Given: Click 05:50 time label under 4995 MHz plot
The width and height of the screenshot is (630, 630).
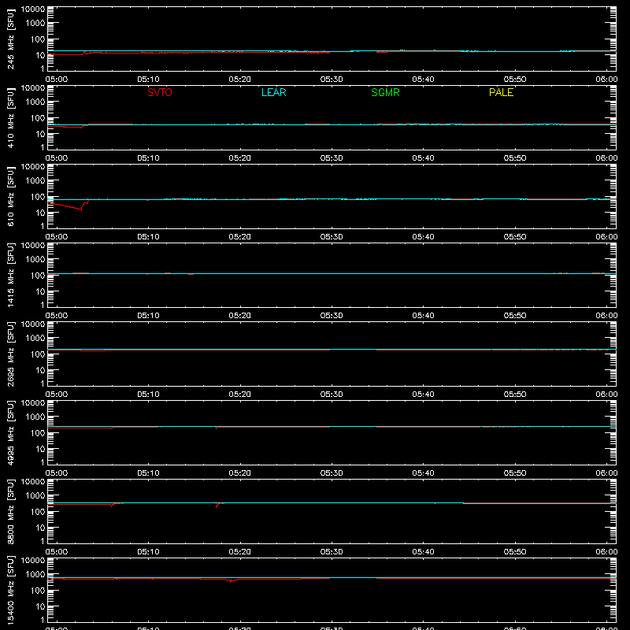Looking at the screenshot, I should tap(515, 473).
